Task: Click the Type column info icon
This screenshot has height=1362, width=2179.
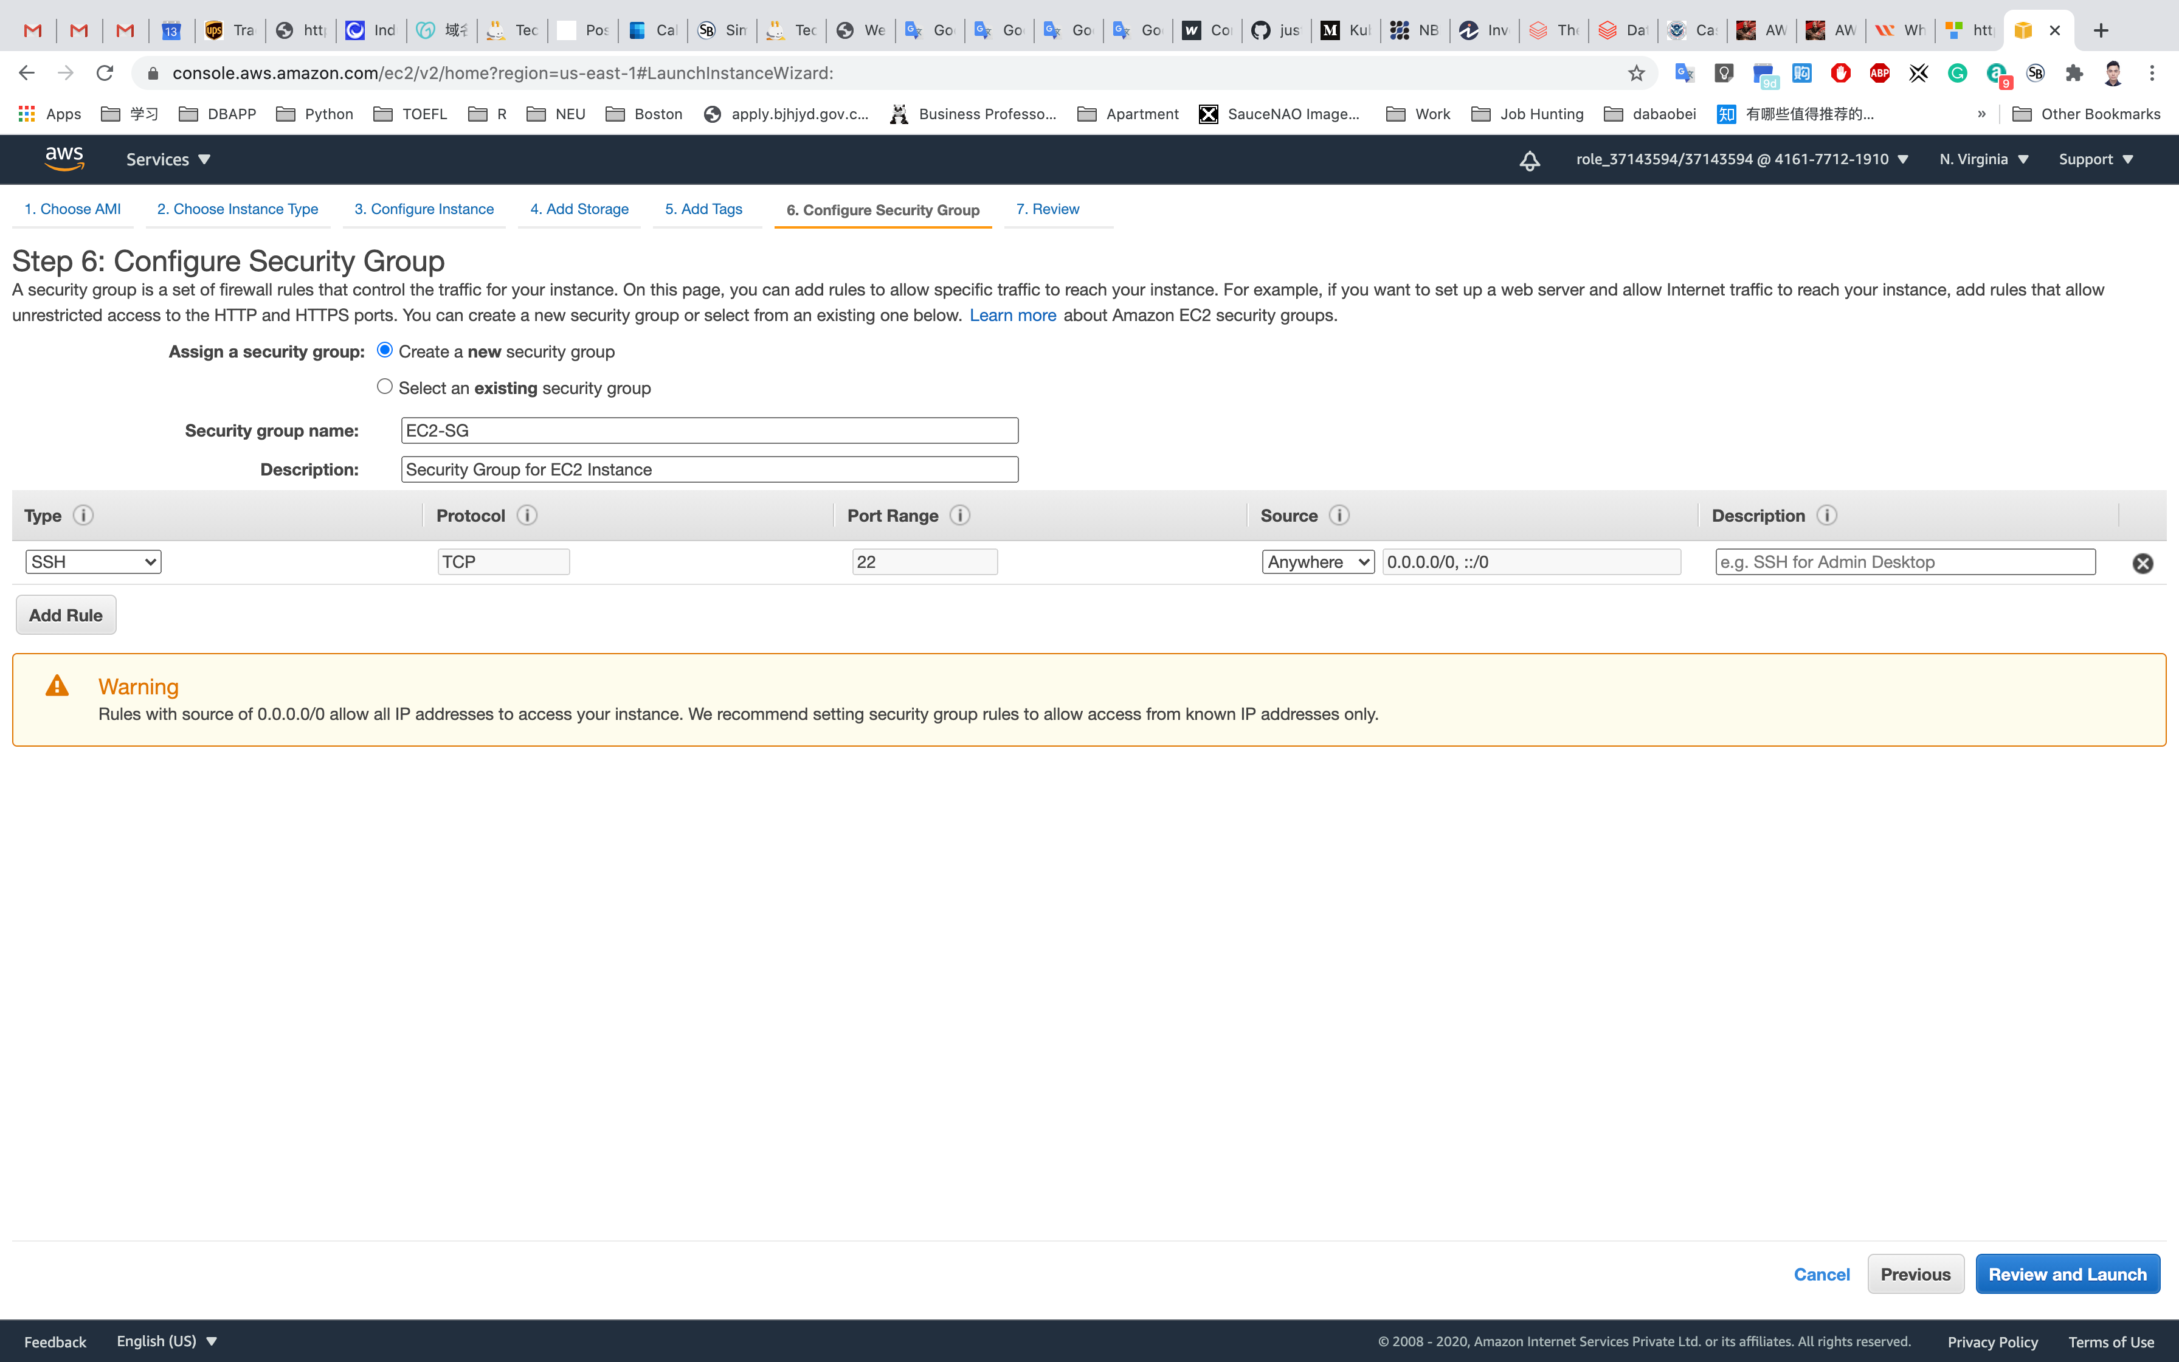Action: (83, 515)
